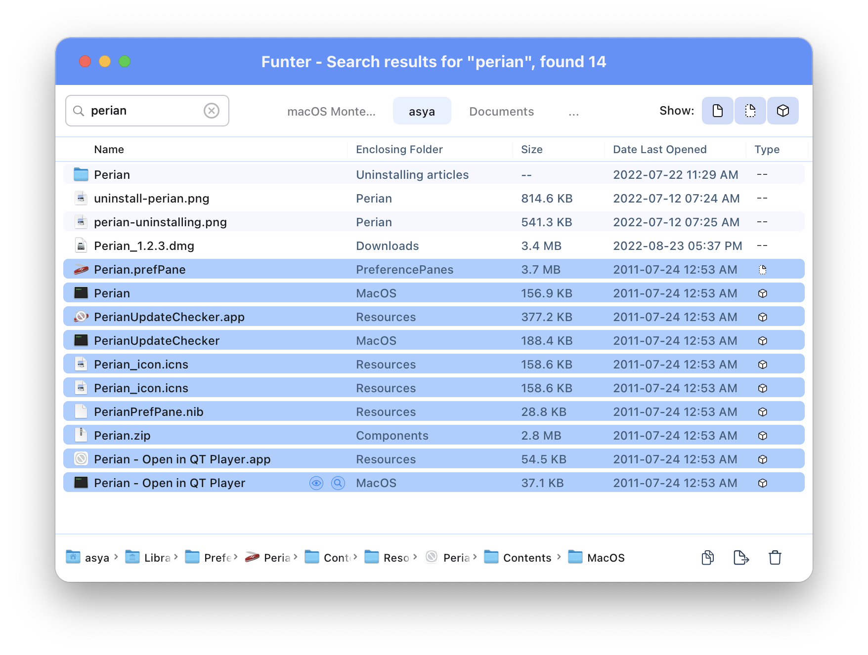Select Uninstalling articles folder cell
The width and height of the screenshot is (868, 655).
click(x=412, y=174)
